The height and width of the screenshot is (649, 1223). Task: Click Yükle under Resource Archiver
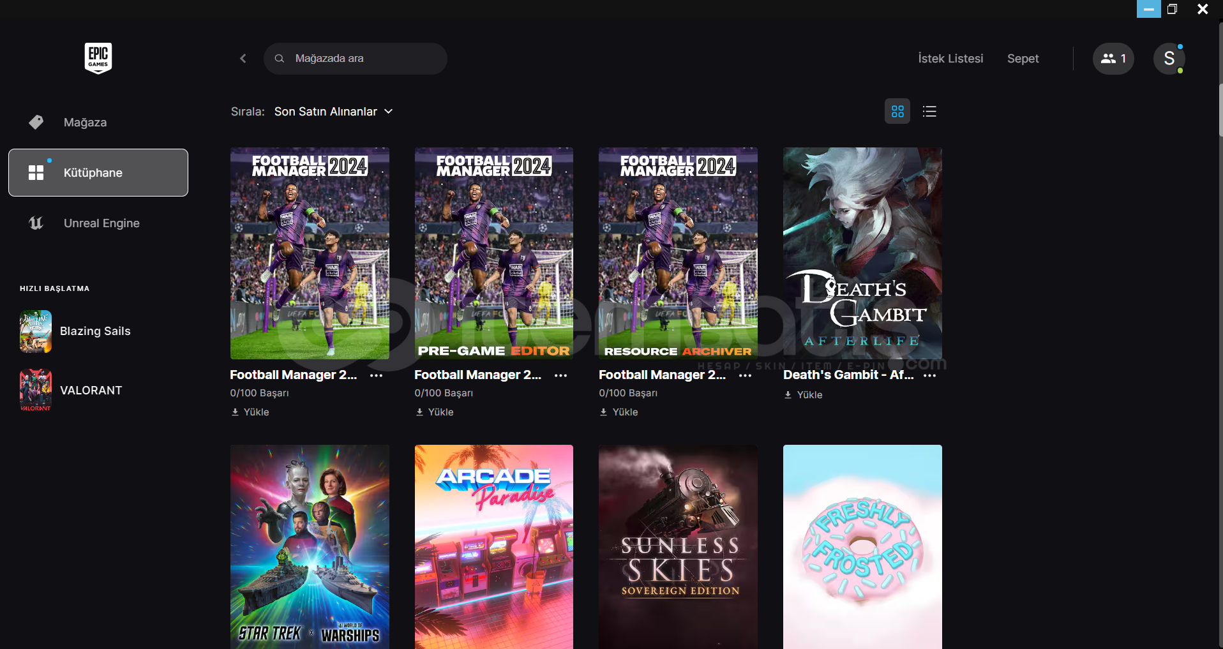coord(619,412)
